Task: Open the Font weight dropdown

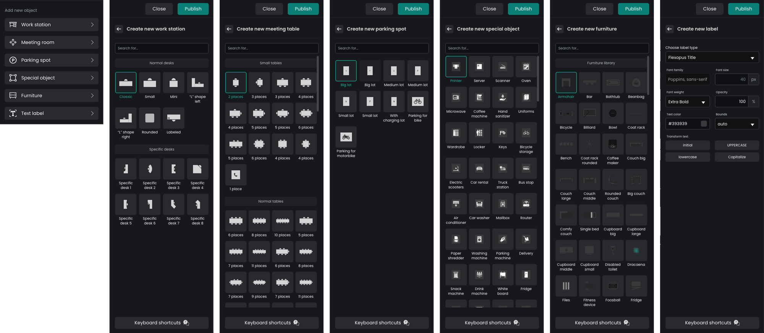Action: (687, 102)
